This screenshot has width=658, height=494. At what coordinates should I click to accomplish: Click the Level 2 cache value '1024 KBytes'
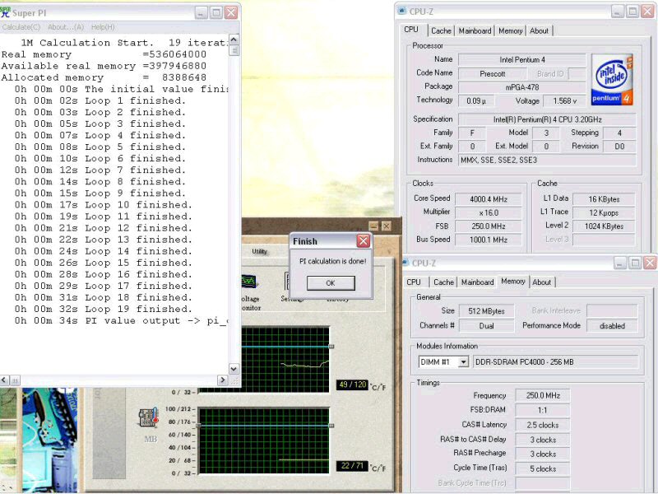(x=604, y=226)
